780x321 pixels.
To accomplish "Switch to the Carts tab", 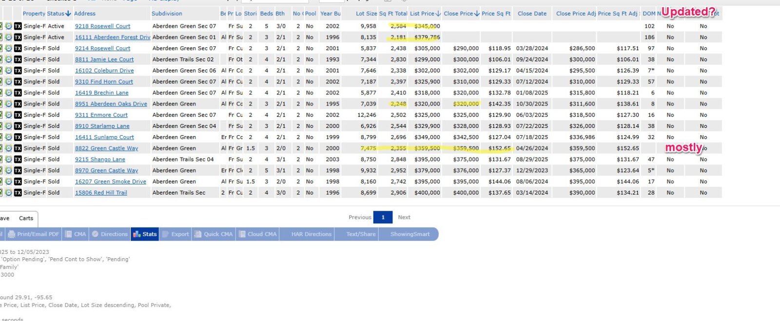I will point(26,218).
